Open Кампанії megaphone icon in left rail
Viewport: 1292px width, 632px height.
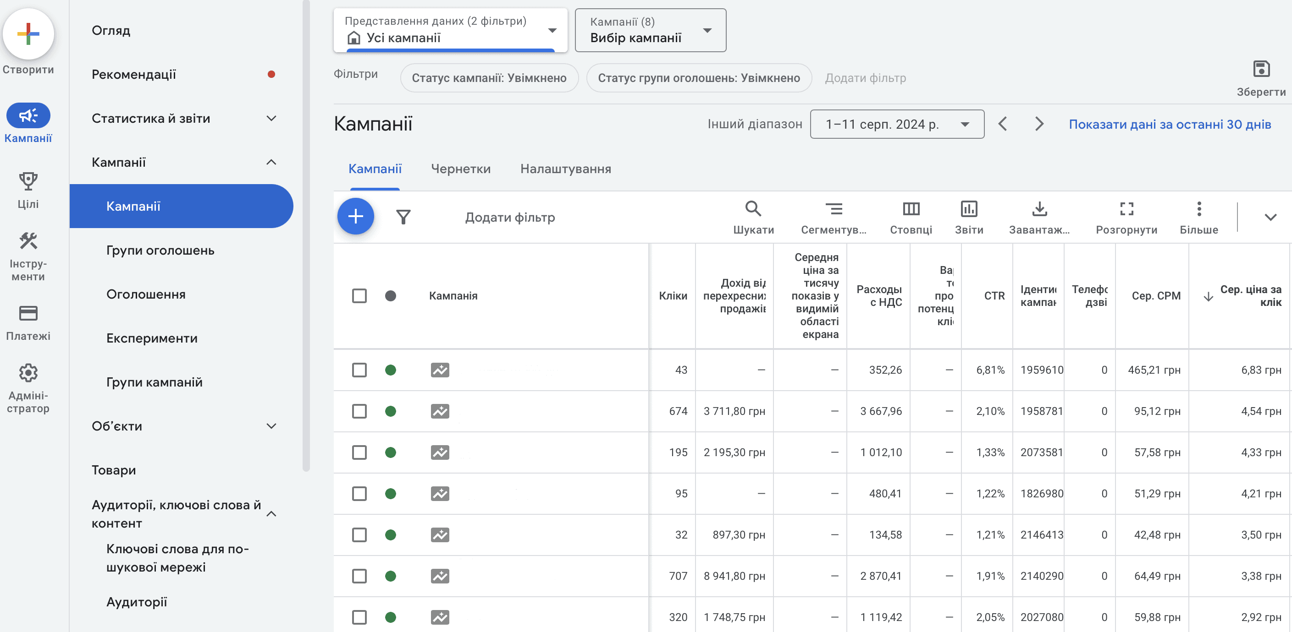28,116
